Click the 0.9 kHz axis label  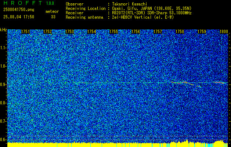tap(3, 85)
